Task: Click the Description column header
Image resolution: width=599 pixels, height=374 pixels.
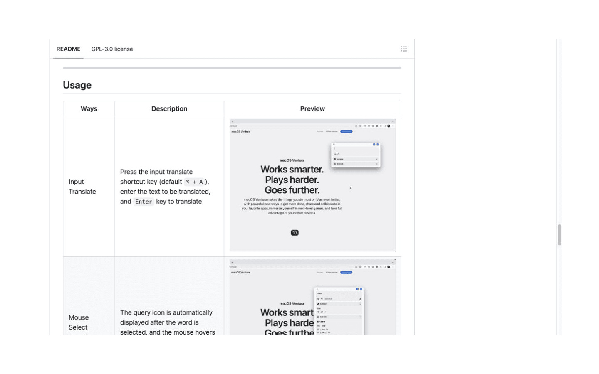Action: [x=169, y=109]
